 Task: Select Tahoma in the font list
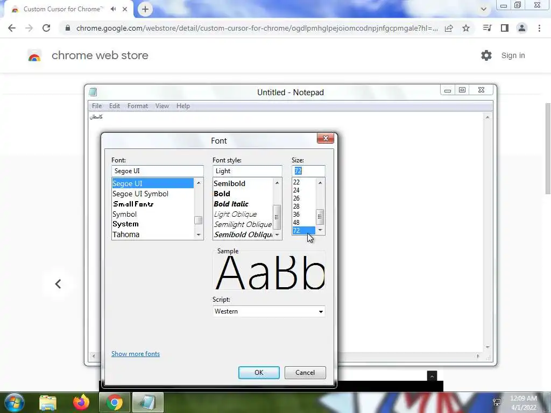click(x=126, y=234)
